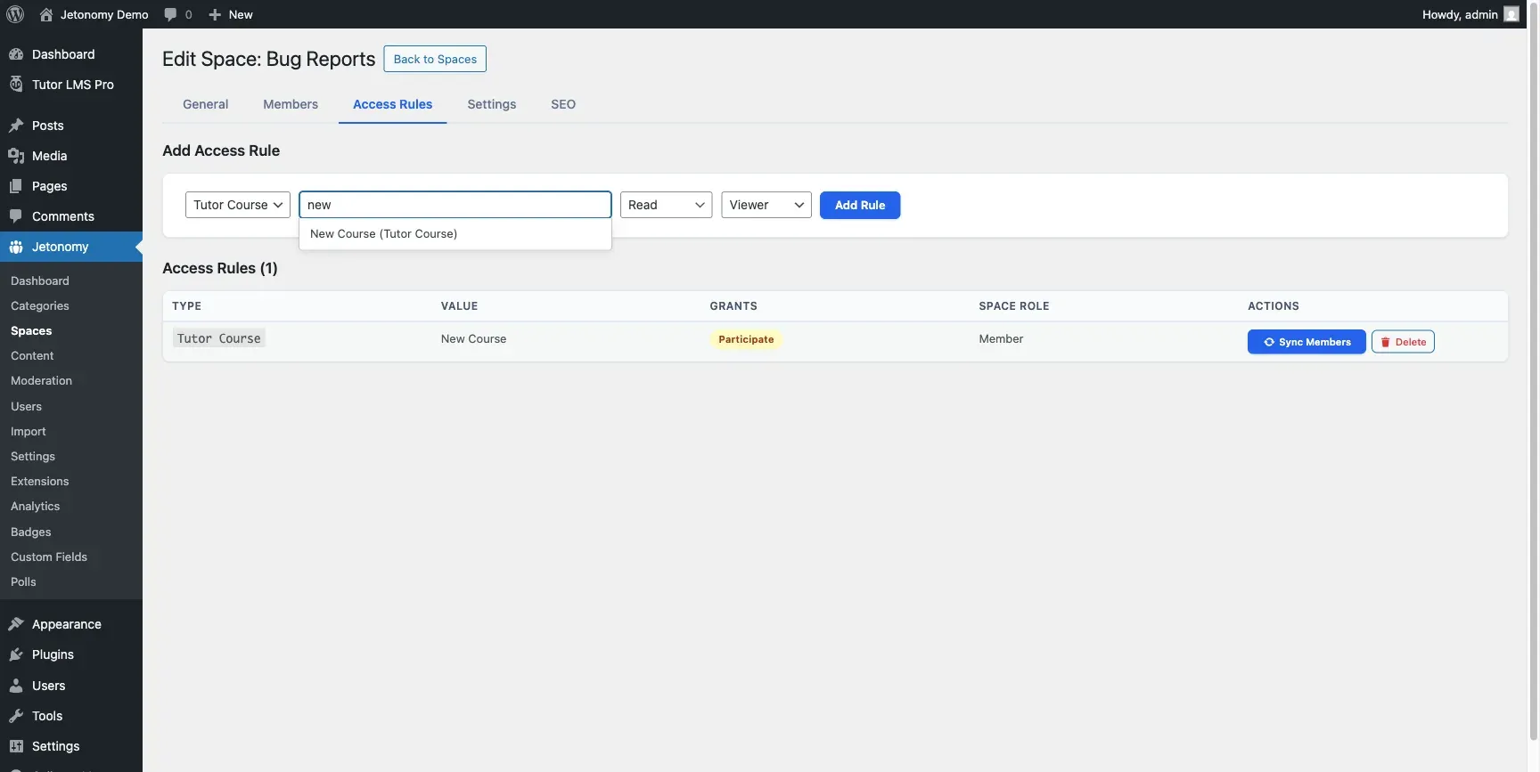Open Settings under the Jetonomy submenu
Image resolution: width=1540 pixels, height=772 pixels.
[33, 456]
